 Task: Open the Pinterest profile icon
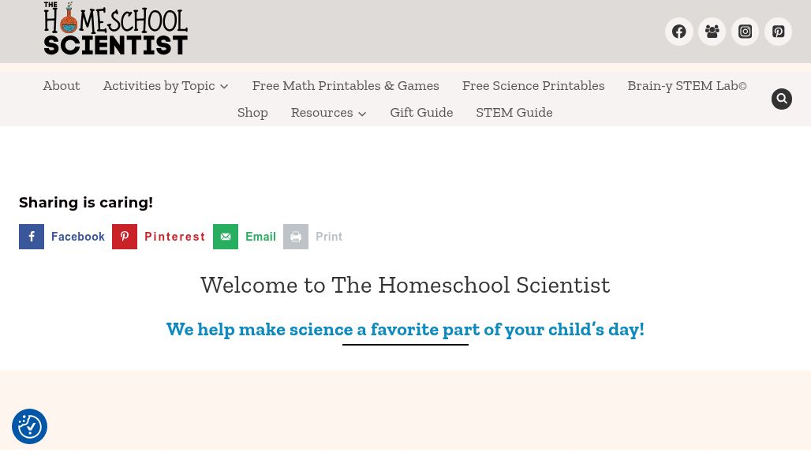point(778,32)
